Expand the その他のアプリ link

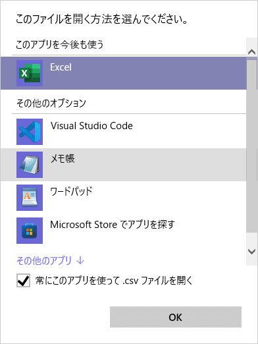(x=50, y=261)
